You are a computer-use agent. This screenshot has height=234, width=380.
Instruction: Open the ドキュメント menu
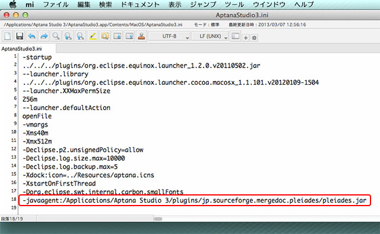tap(140, 4)
